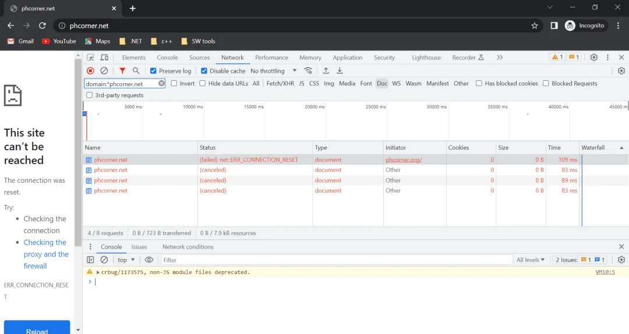Open the tab search chevron
The image size is (629, 334).
pos(550,7)
